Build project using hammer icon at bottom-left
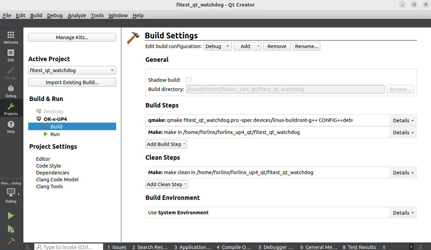 click(x=11, y=241)
